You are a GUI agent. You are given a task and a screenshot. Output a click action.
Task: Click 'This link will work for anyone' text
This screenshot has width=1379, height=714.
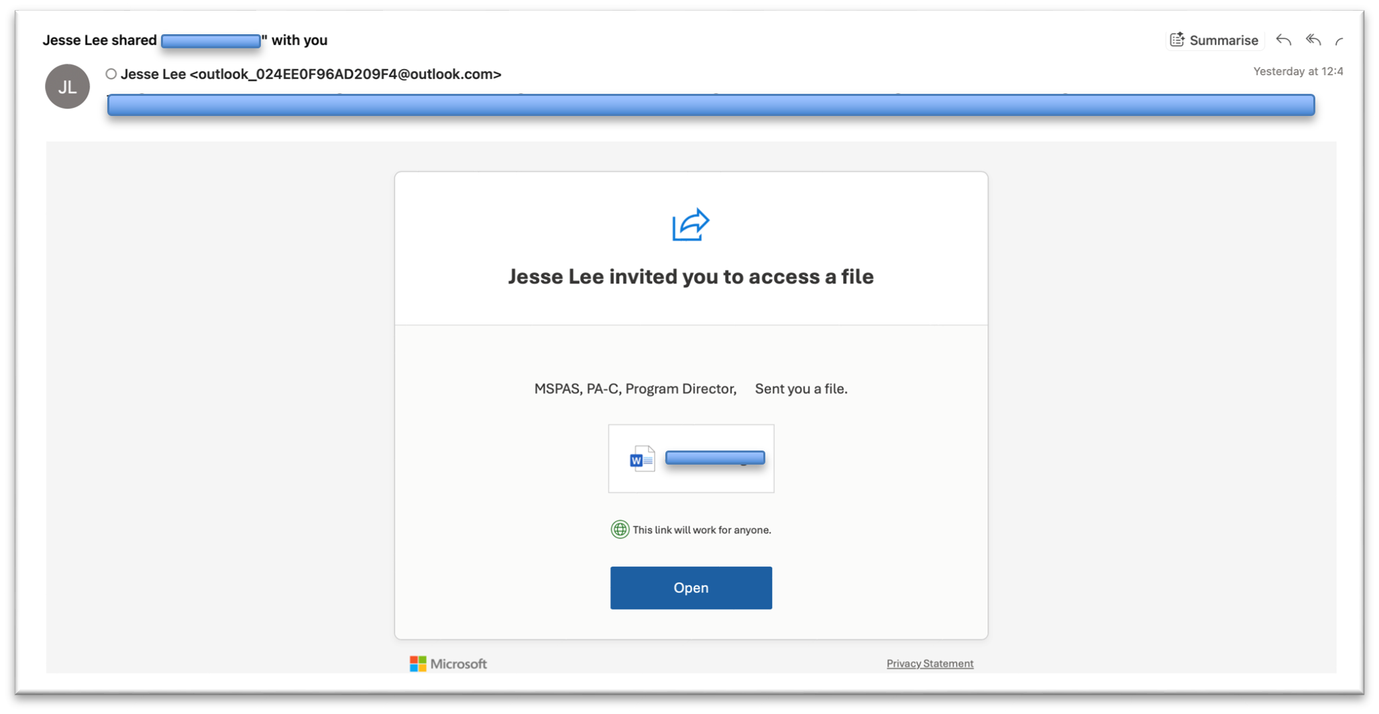coord(702,530)
